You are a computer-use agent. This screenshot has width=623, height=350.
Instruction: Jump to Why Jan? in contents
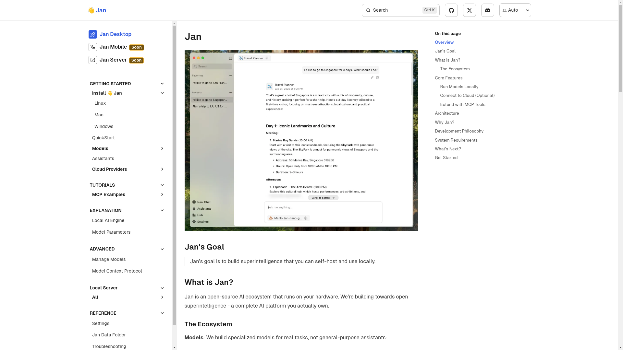tap(444, 122)
